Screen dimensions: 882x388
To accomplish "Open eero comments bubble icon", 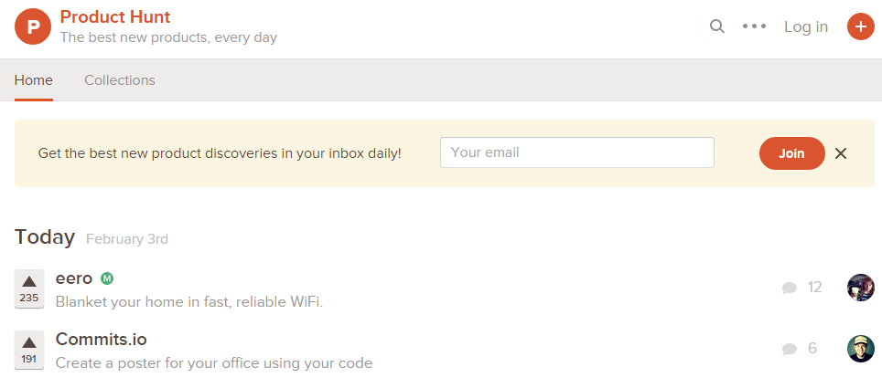I will click(x=790, y=288).
